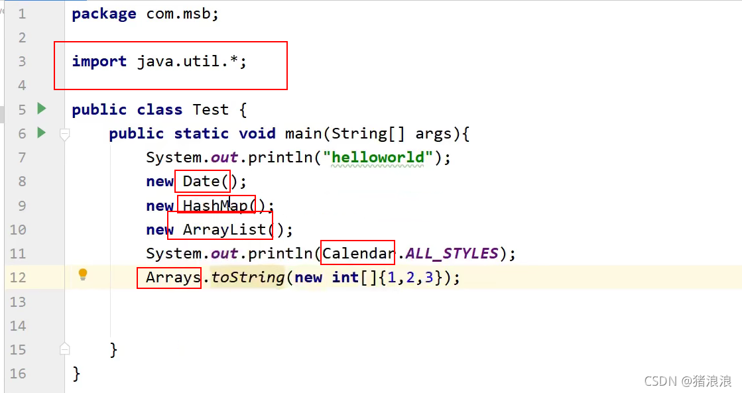
Task: Click the "helloworld" string literal
Action: tap(377, 157)
